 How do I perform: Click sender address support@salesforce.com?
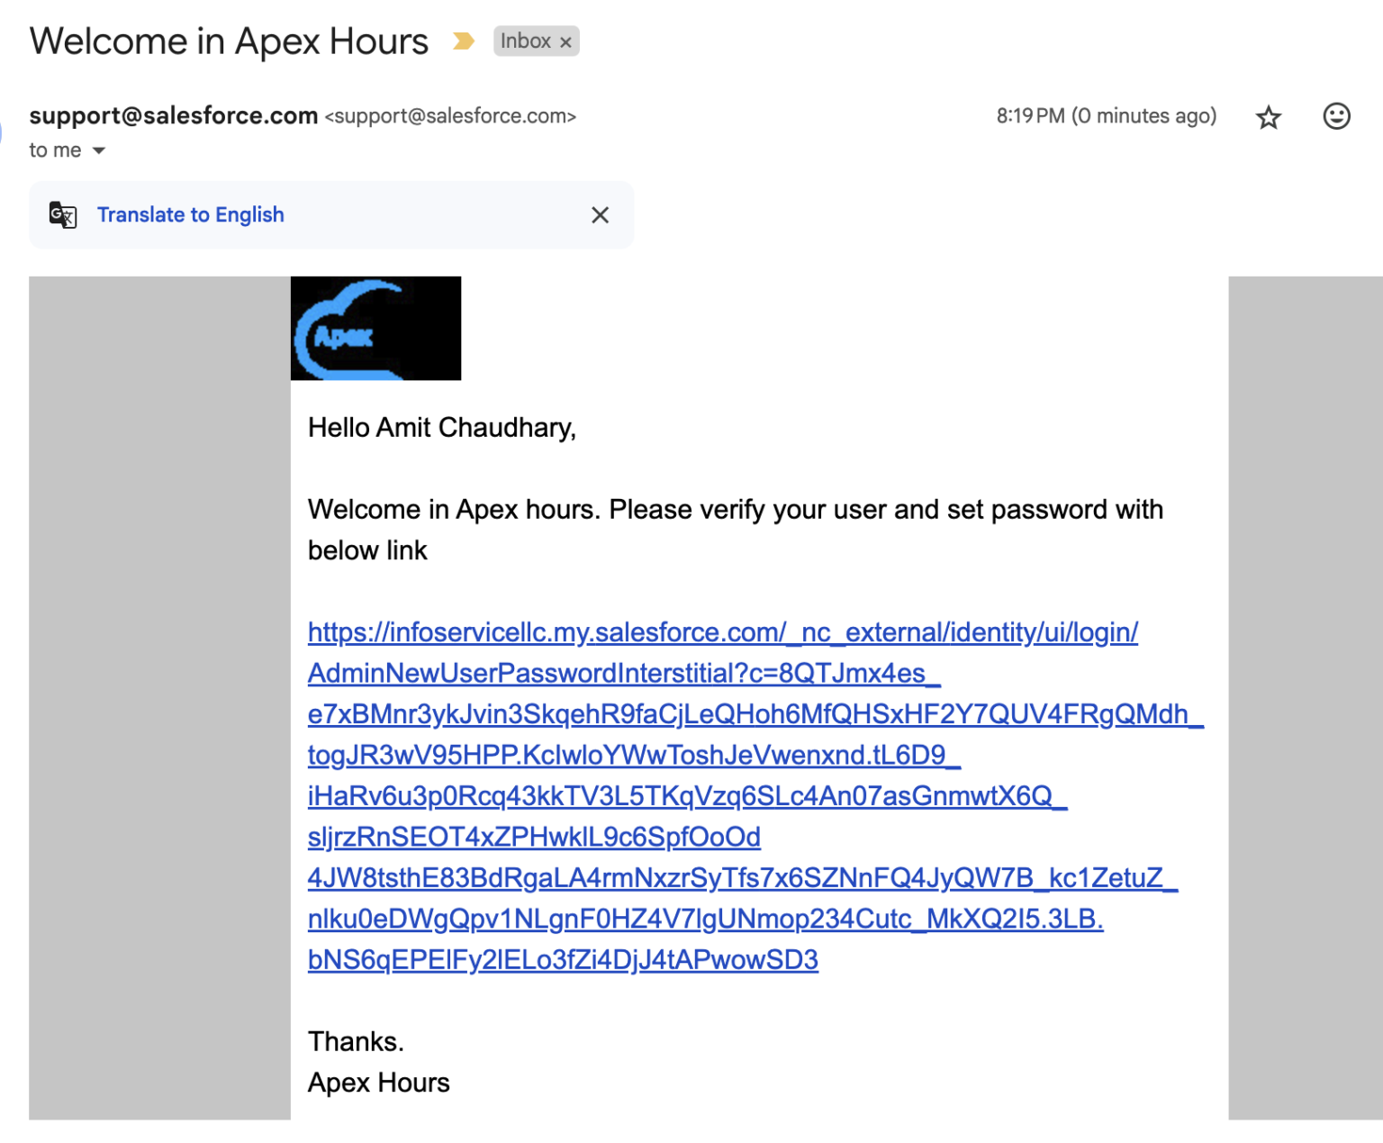[450, 115]
